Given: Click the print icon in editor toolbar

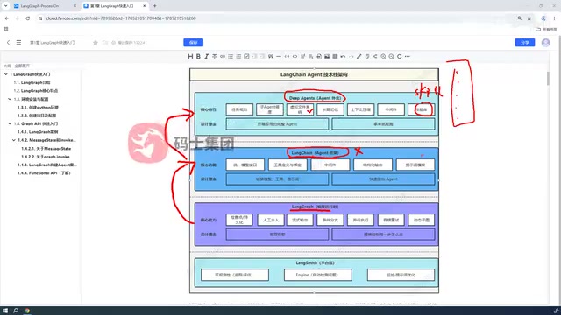Looking at the screenshot, I should coord(319,56).
